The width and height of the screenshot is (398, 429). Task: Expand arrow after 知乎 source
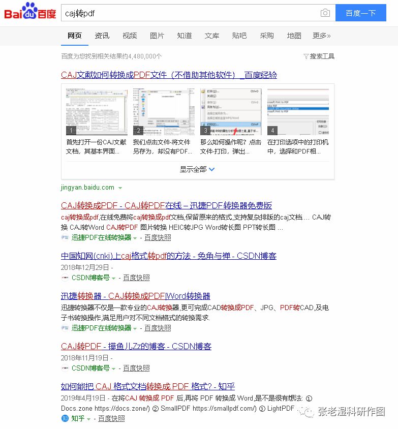click(x=88, y=419)
